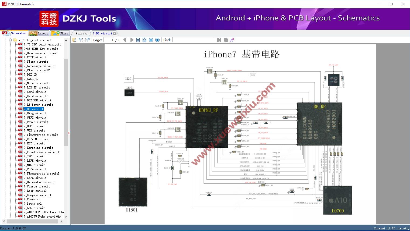Screen dimensions: 410x231
Task: Select the highlighted 7_BB circuit item
Action: coord(34,109)
